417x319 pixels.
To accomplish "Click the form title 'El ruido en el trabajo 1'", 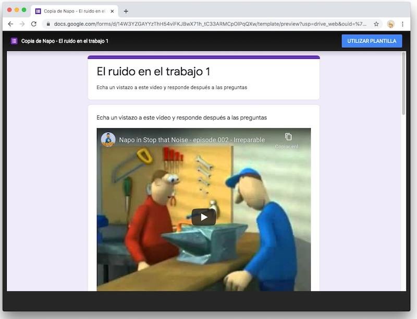I will [x=153, y=71].
